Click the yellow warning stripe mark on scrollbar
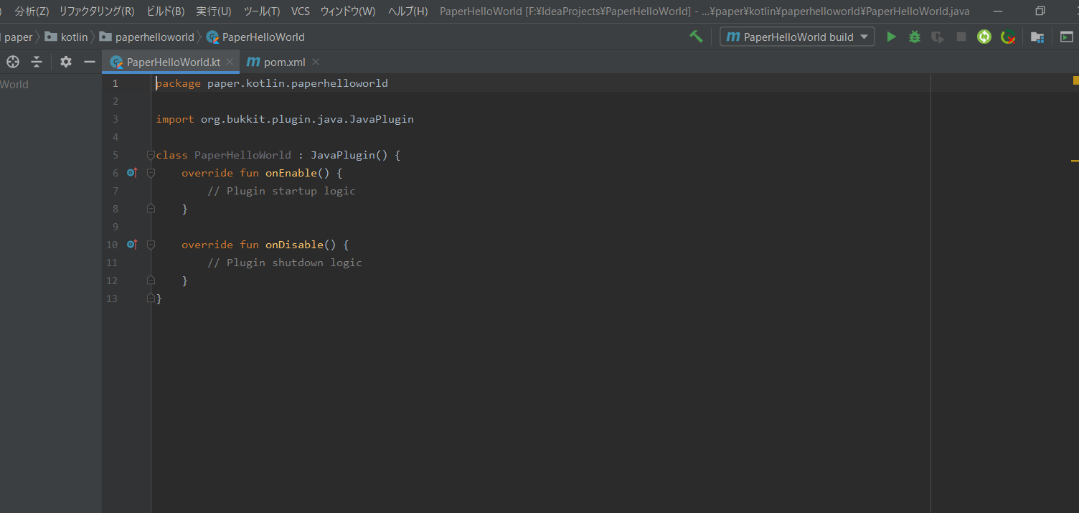 tap(1075, 161)
